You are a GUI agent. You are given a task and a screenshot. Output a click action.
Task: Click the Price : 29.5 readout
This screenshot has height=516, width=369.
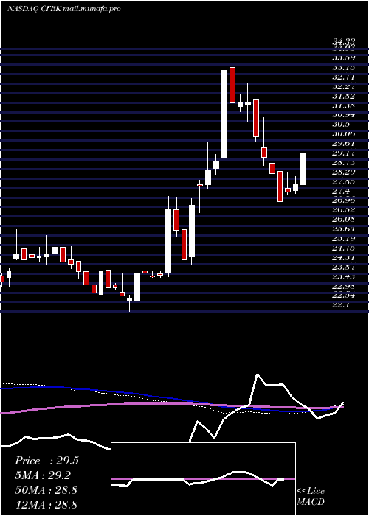click(46, 461)
